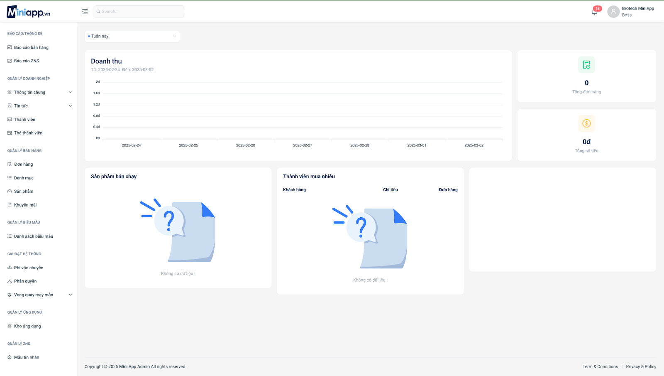The image size is (664, 376).
Task: Click the Kho ứng dụng grid icon
Action: 10,326
